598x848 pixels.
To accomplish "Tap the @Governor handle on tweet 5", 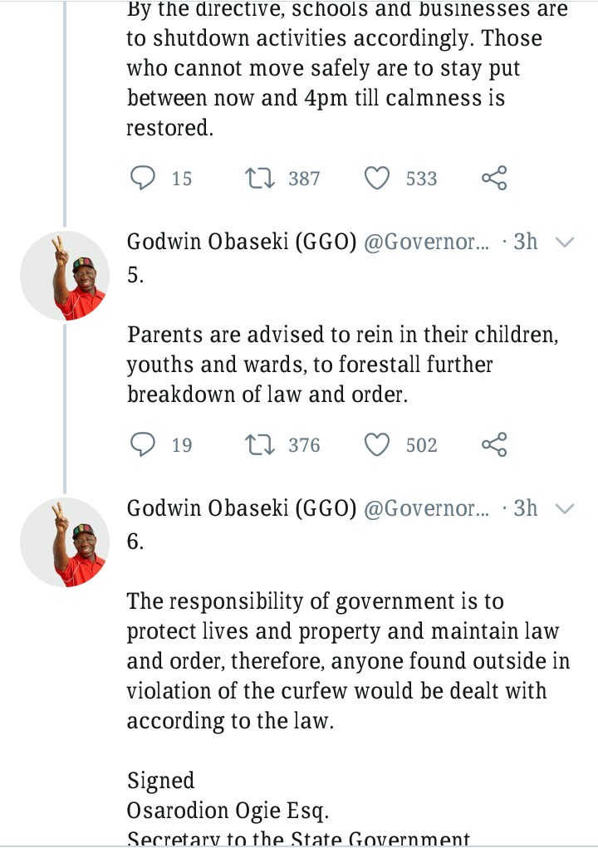I will click(x=427, y=242).
